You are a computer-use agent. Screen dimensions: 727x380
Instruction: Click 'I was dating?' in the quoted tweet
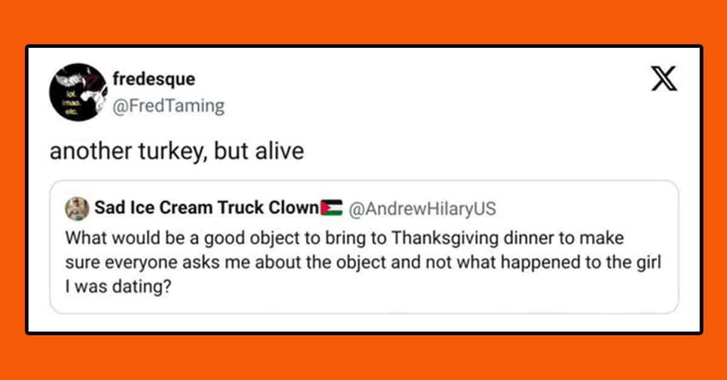click(115, 284)
